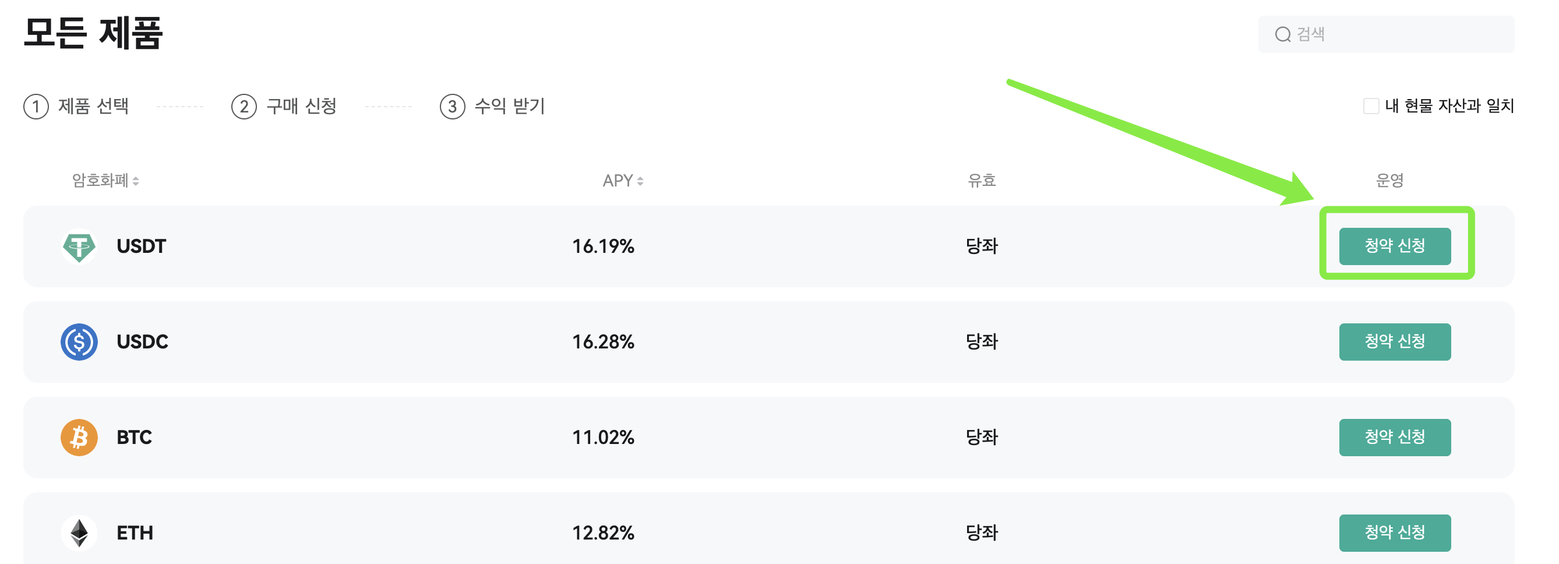The image size is (1559, 564).
Task: Click inside the 검색 search field
Action: [x=1386, y=34]
